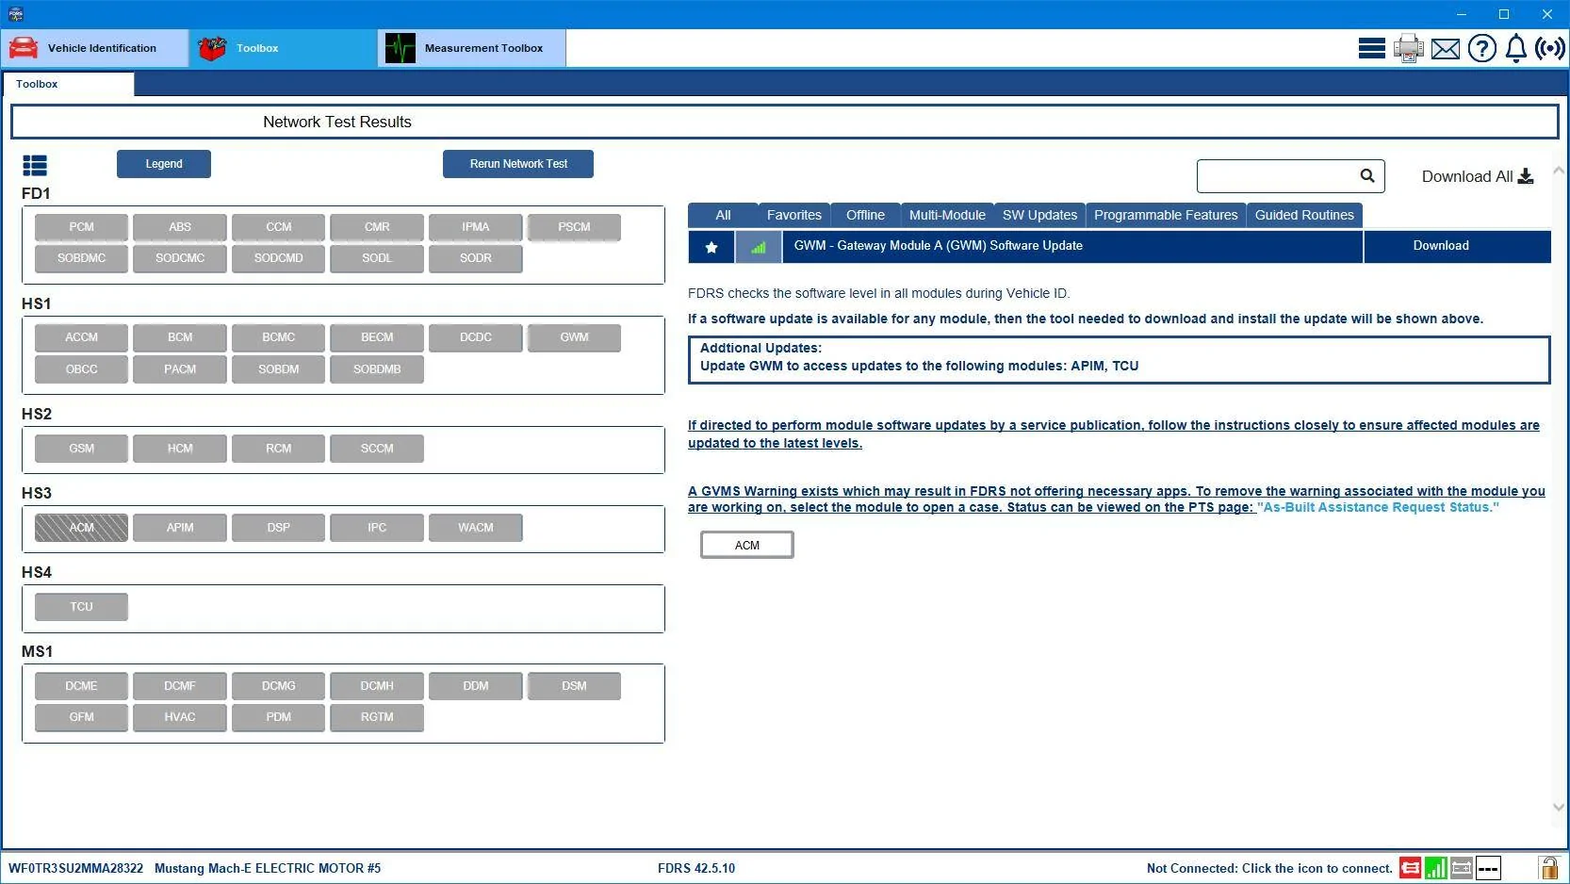Click the wireless broadcast connection icon

point(1550,48)
